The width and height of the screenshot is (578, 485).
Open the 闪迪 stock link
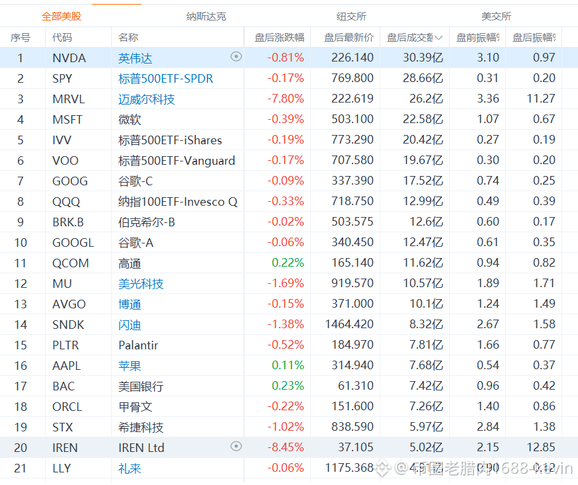coord(130,325)
